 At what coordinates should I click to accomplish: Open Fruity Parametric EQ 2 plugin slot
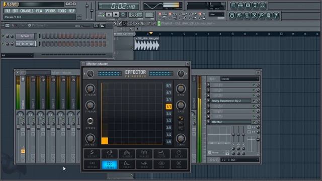click(231, 101)
